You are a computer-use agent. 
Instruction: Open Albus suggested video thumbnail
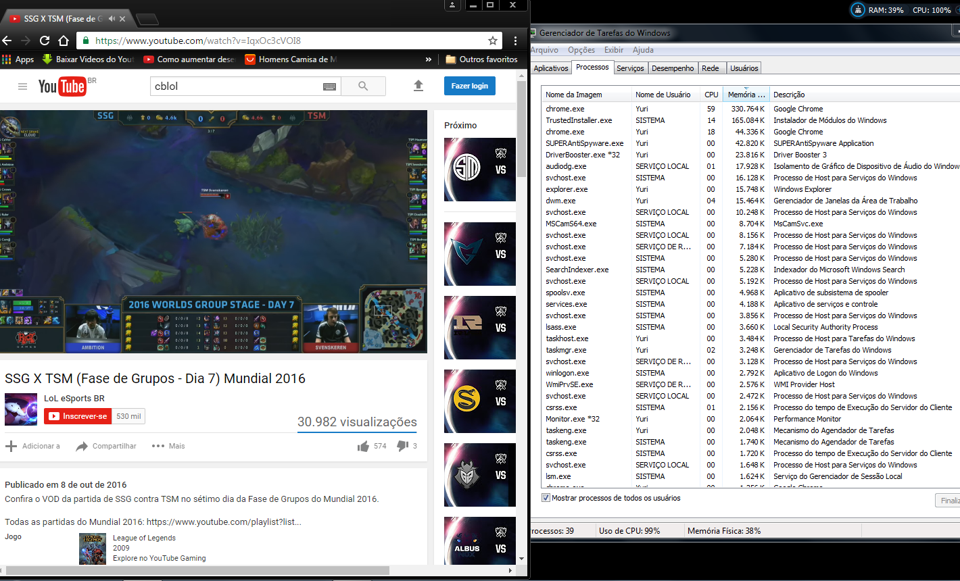tap(480, 540)
